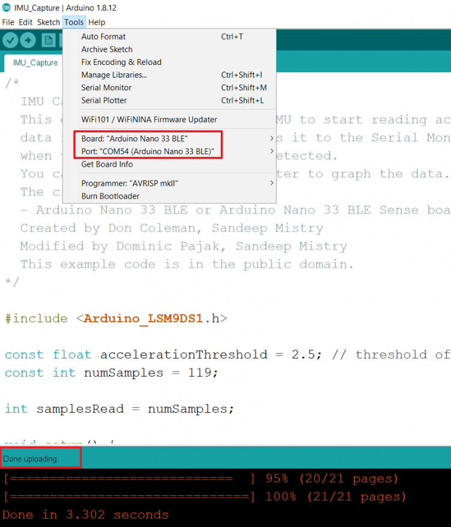Launch Serial Plotter from menu
The height and width of the screenshot is (527, 451).
point(170,100)
